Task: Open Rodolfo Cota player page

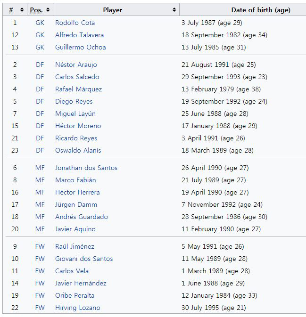Action: [x=75, y=23]
